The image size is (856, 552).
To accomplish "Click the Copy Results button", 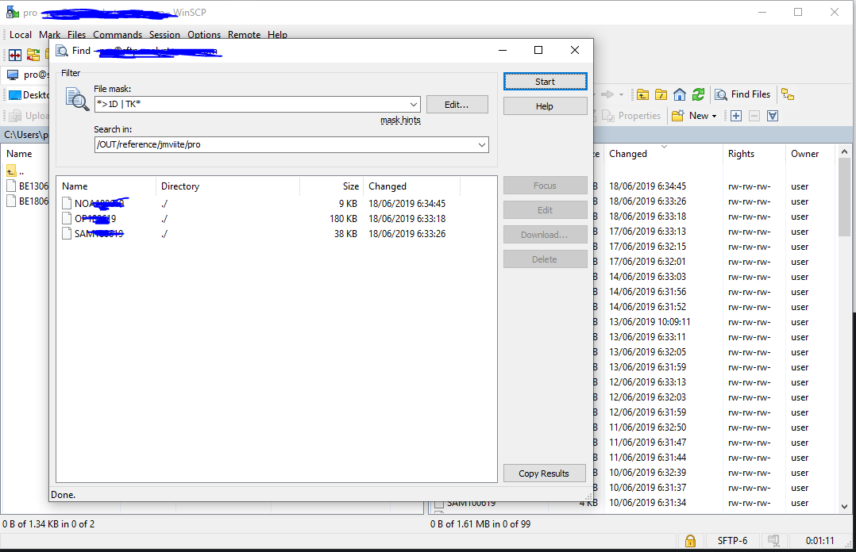I will tap(545, 473).
